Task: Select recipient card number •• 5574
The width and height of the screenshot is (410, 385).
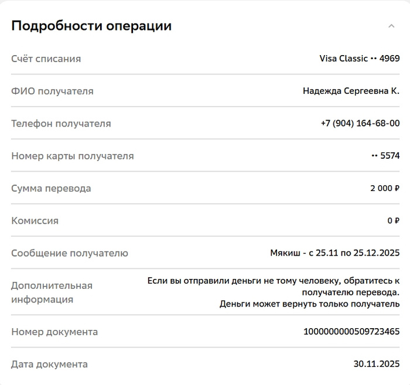Action: pyautogui.click(x=385, y=156)
